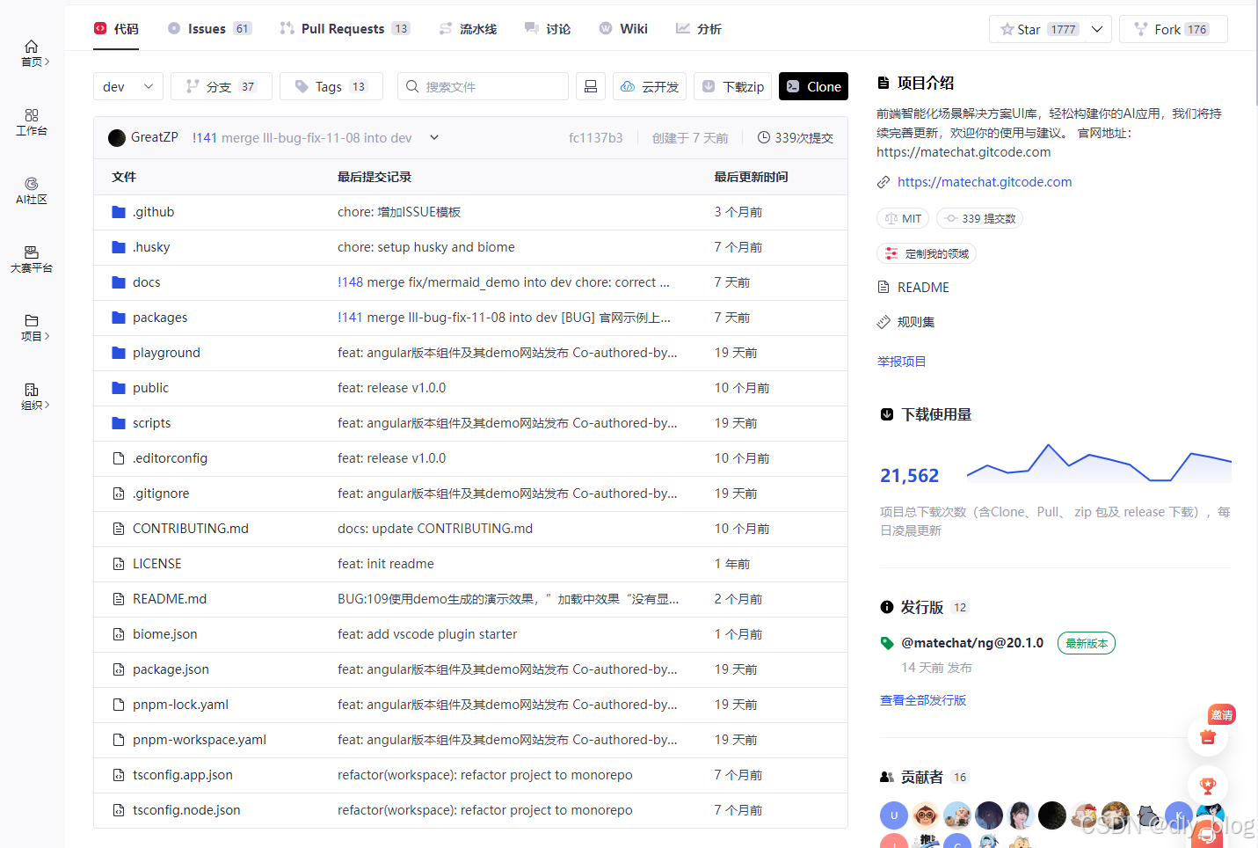
Task: Open the Wiki tab
Action: (623, 29)
